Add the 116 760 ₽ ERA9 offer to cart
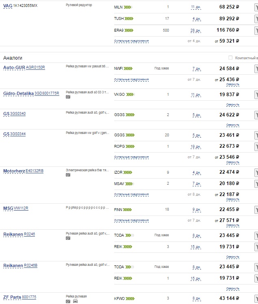258x304 pixels. pyautogui.click(x=256, y=30)
